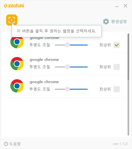
Task: Minimize the zzaturi window
Action: point(117,6)
